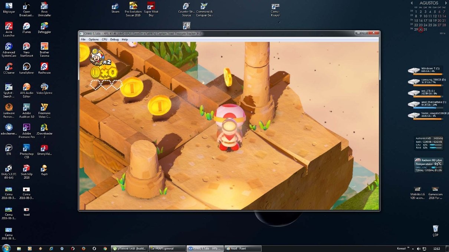Click the Nero StartSmart icon
449x252 pixels.
tap(26, 50)
